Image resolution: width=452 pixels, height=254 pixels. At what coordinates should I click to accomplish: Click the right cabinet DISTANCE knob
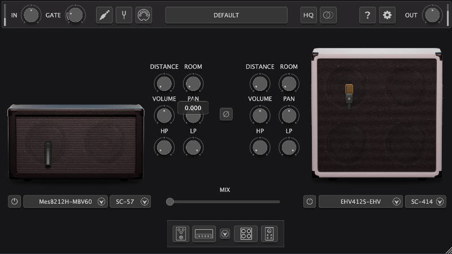coord(260,84)
